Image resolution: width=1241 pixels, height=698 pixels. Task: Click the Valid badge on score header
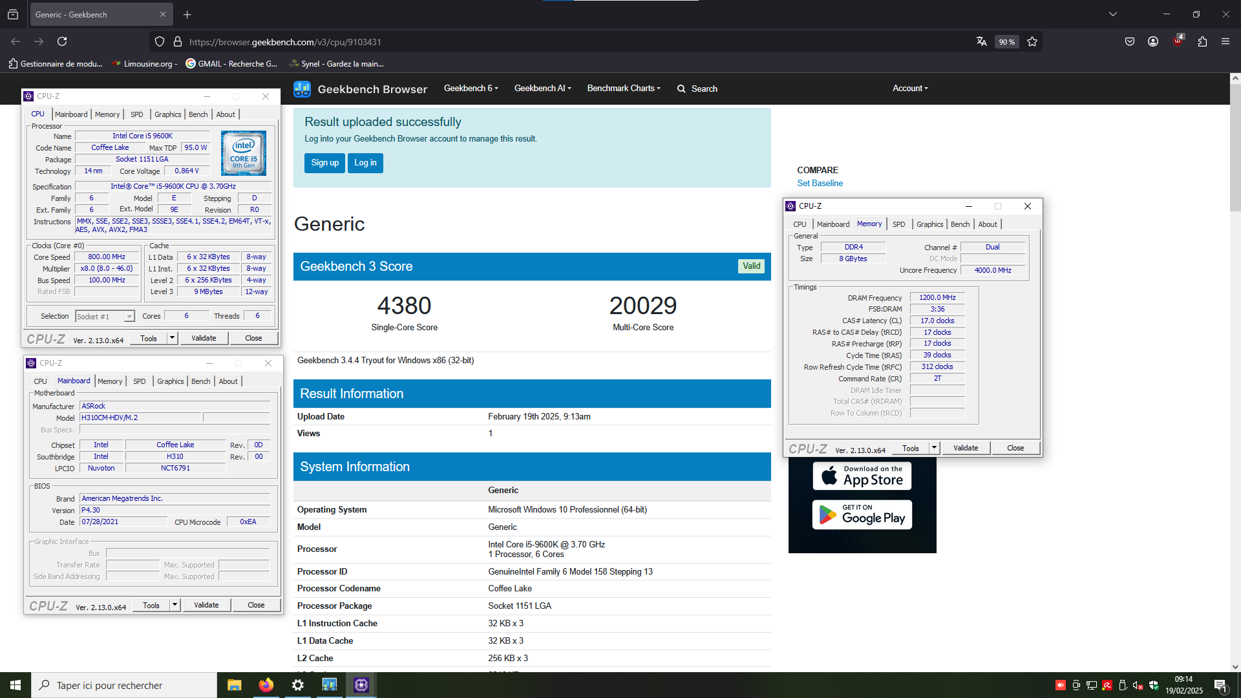[x=751, y=266]
